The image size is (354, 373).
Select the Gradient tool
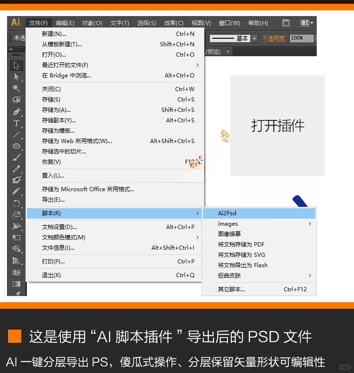pos(17,284)
